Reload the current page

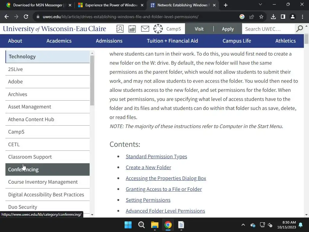tap(26, 17)
